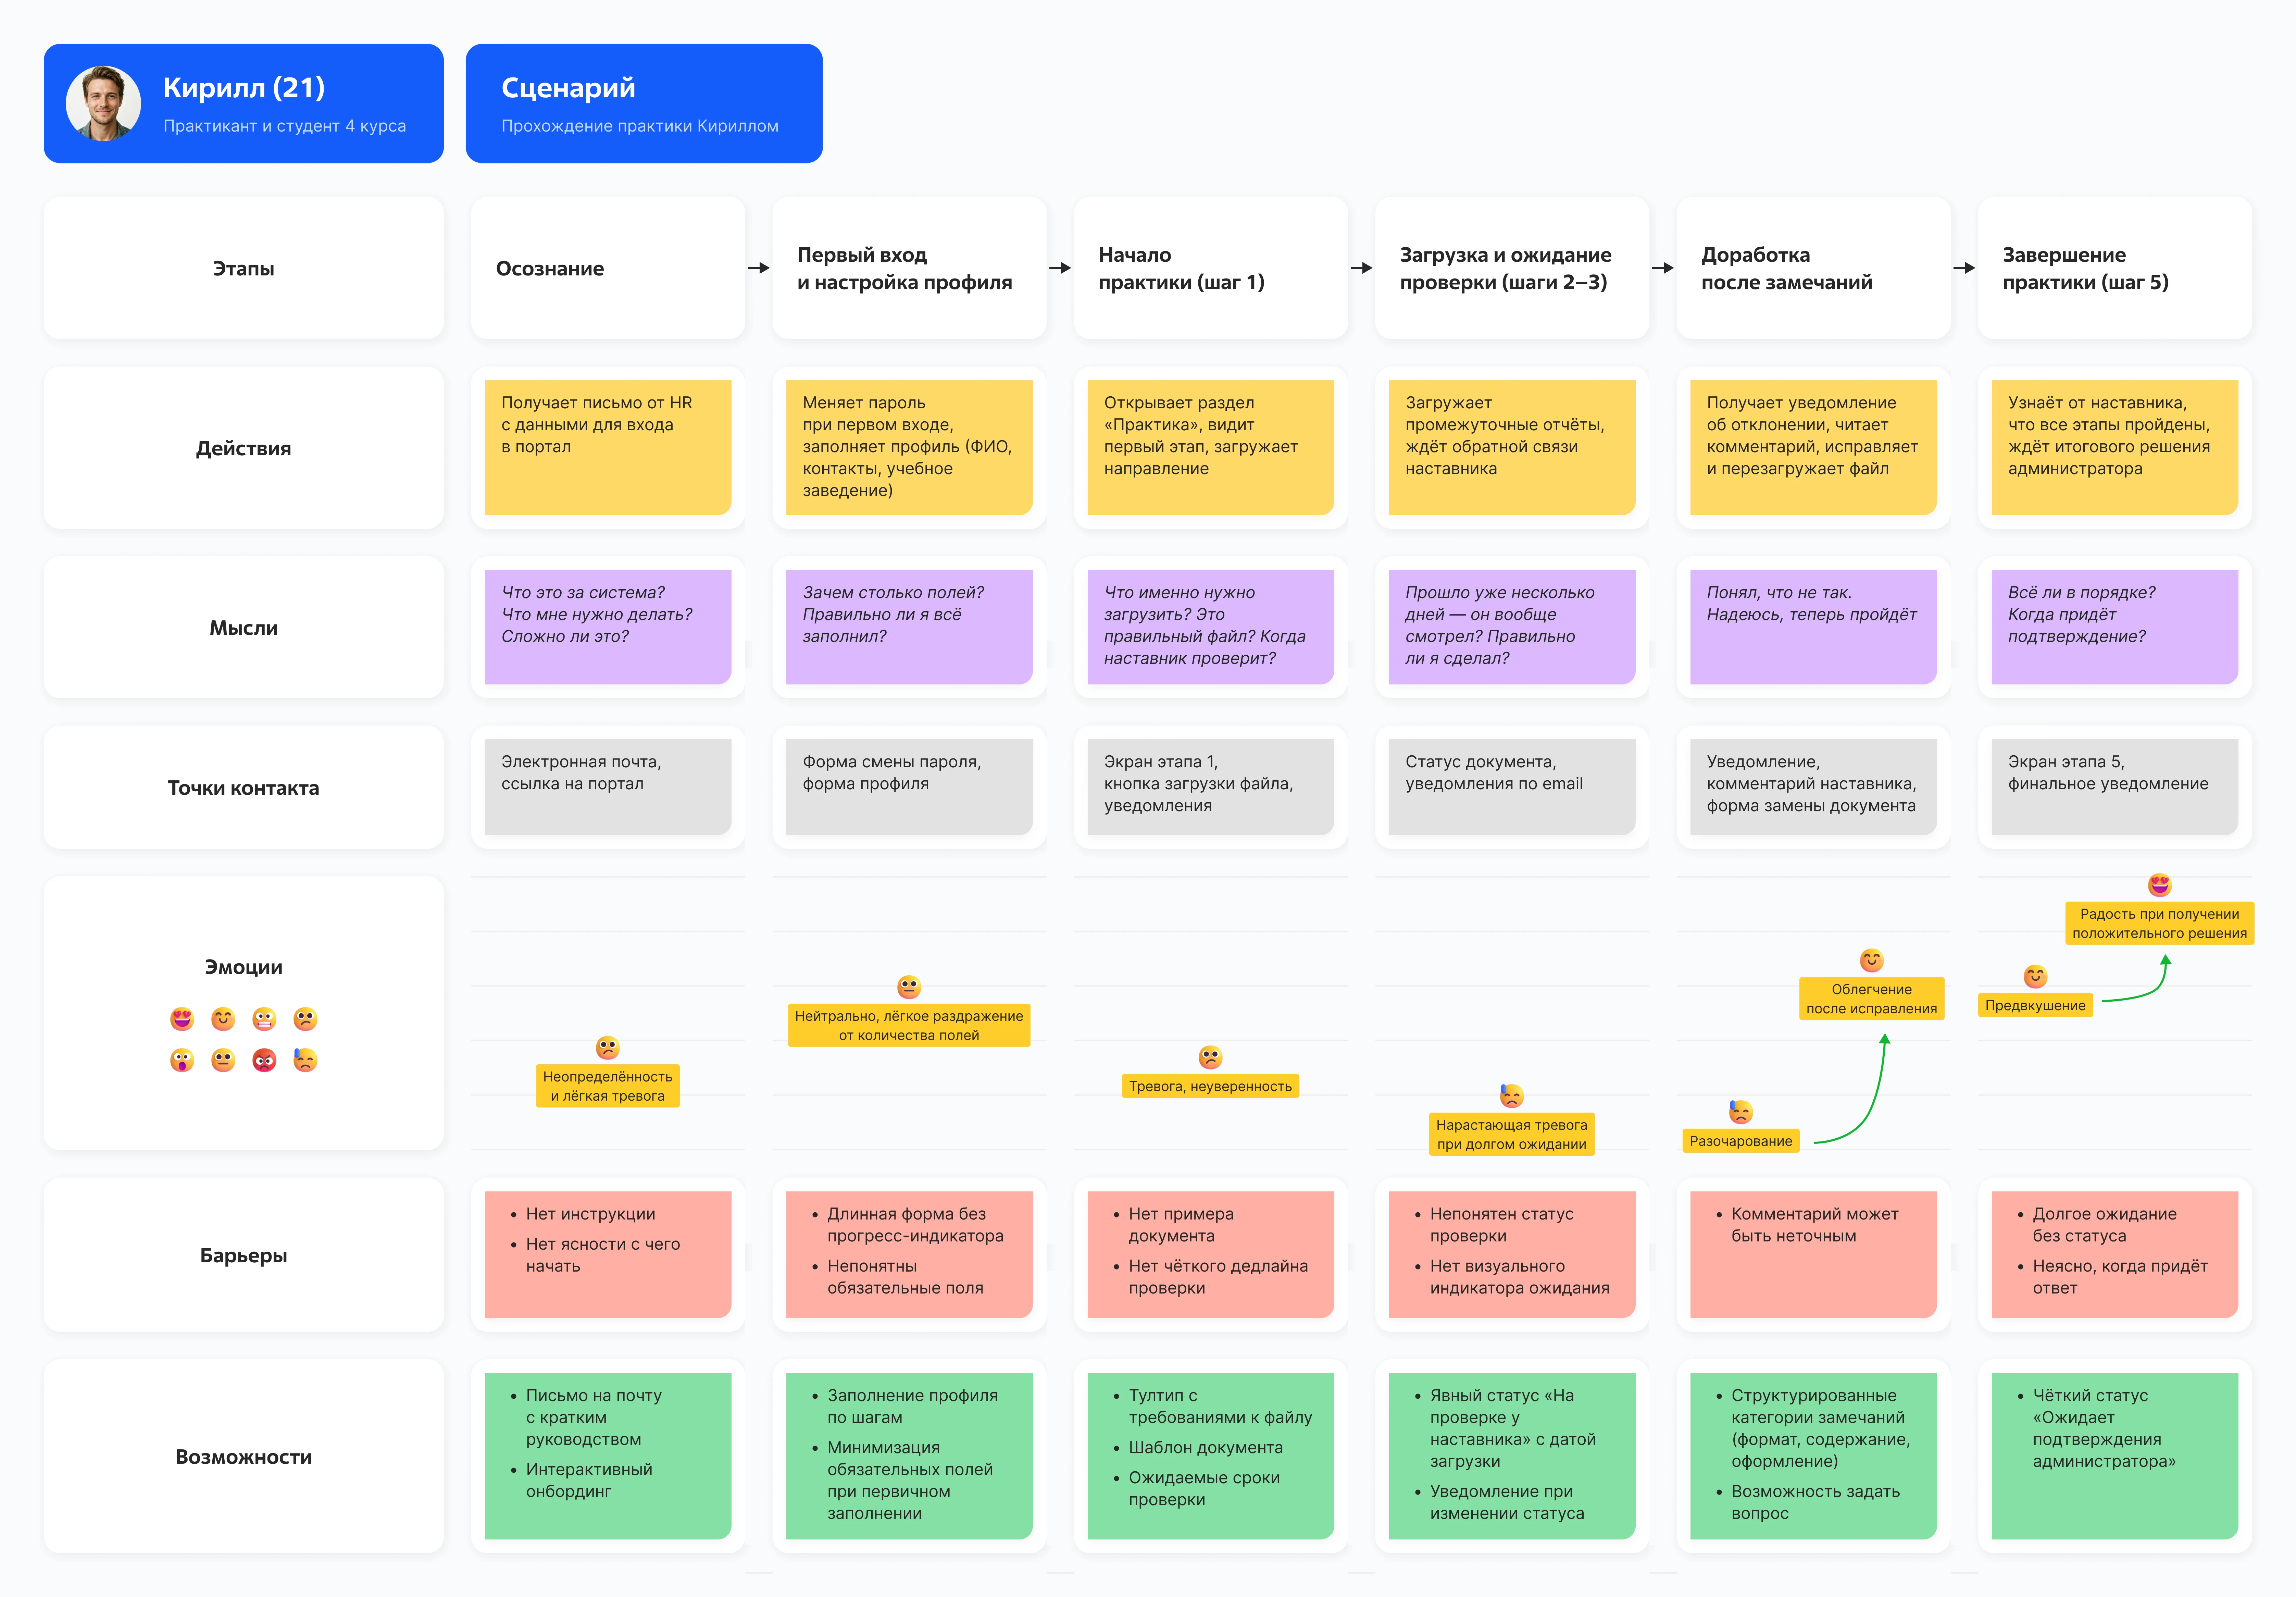Select sweating sad emoji in Эмоции legend
The height and width of the screenshot is (1597, 2296).
click(305, 1060)
